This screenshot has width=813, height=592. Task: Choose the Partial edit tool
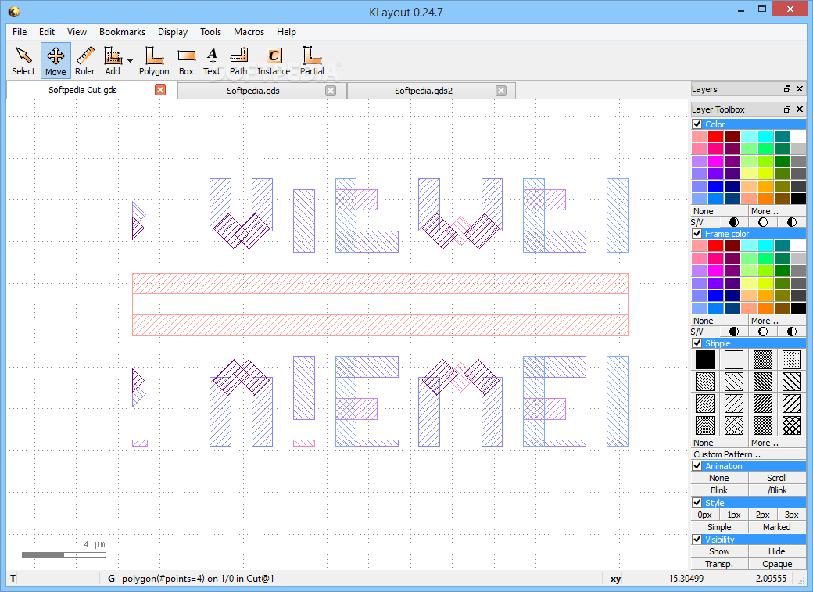coord(312,61)
